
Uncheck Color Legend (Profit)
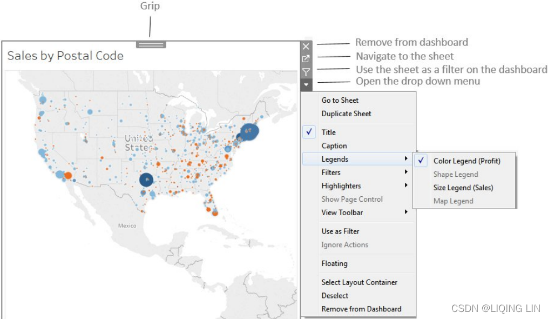click(464, 161)
